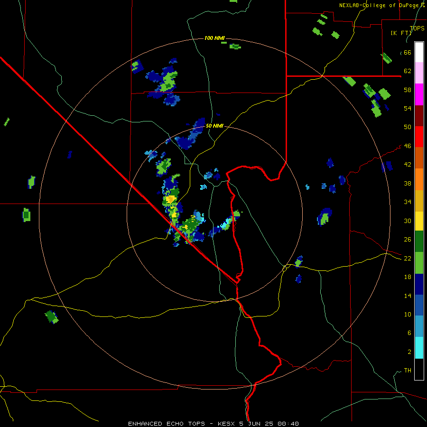
Task: Click the light orange legend swatch
Action: coord(419,179)
